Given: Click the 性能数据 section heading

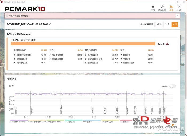Looking at the screenshot, I should 12,79.
